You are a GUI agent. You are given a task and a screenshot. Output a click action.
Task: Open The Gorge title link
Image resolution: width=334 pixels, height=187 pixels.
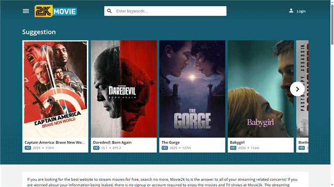tap(171, 142)
